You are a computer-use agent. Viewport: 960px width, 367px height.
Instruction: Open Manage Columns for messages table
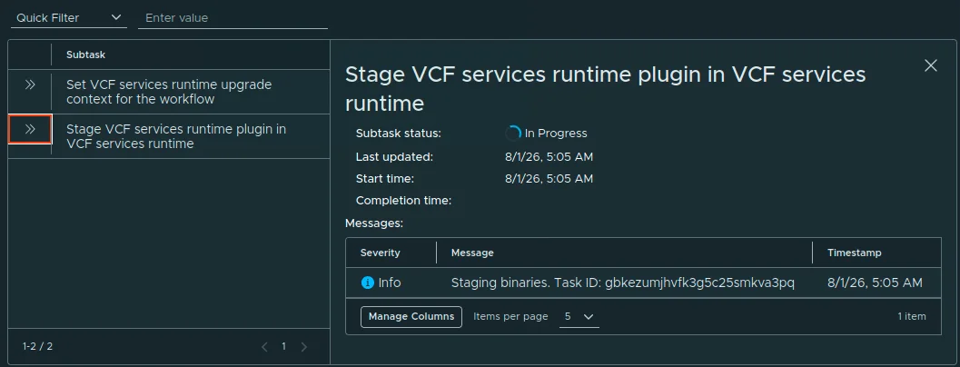pos(411,316)
